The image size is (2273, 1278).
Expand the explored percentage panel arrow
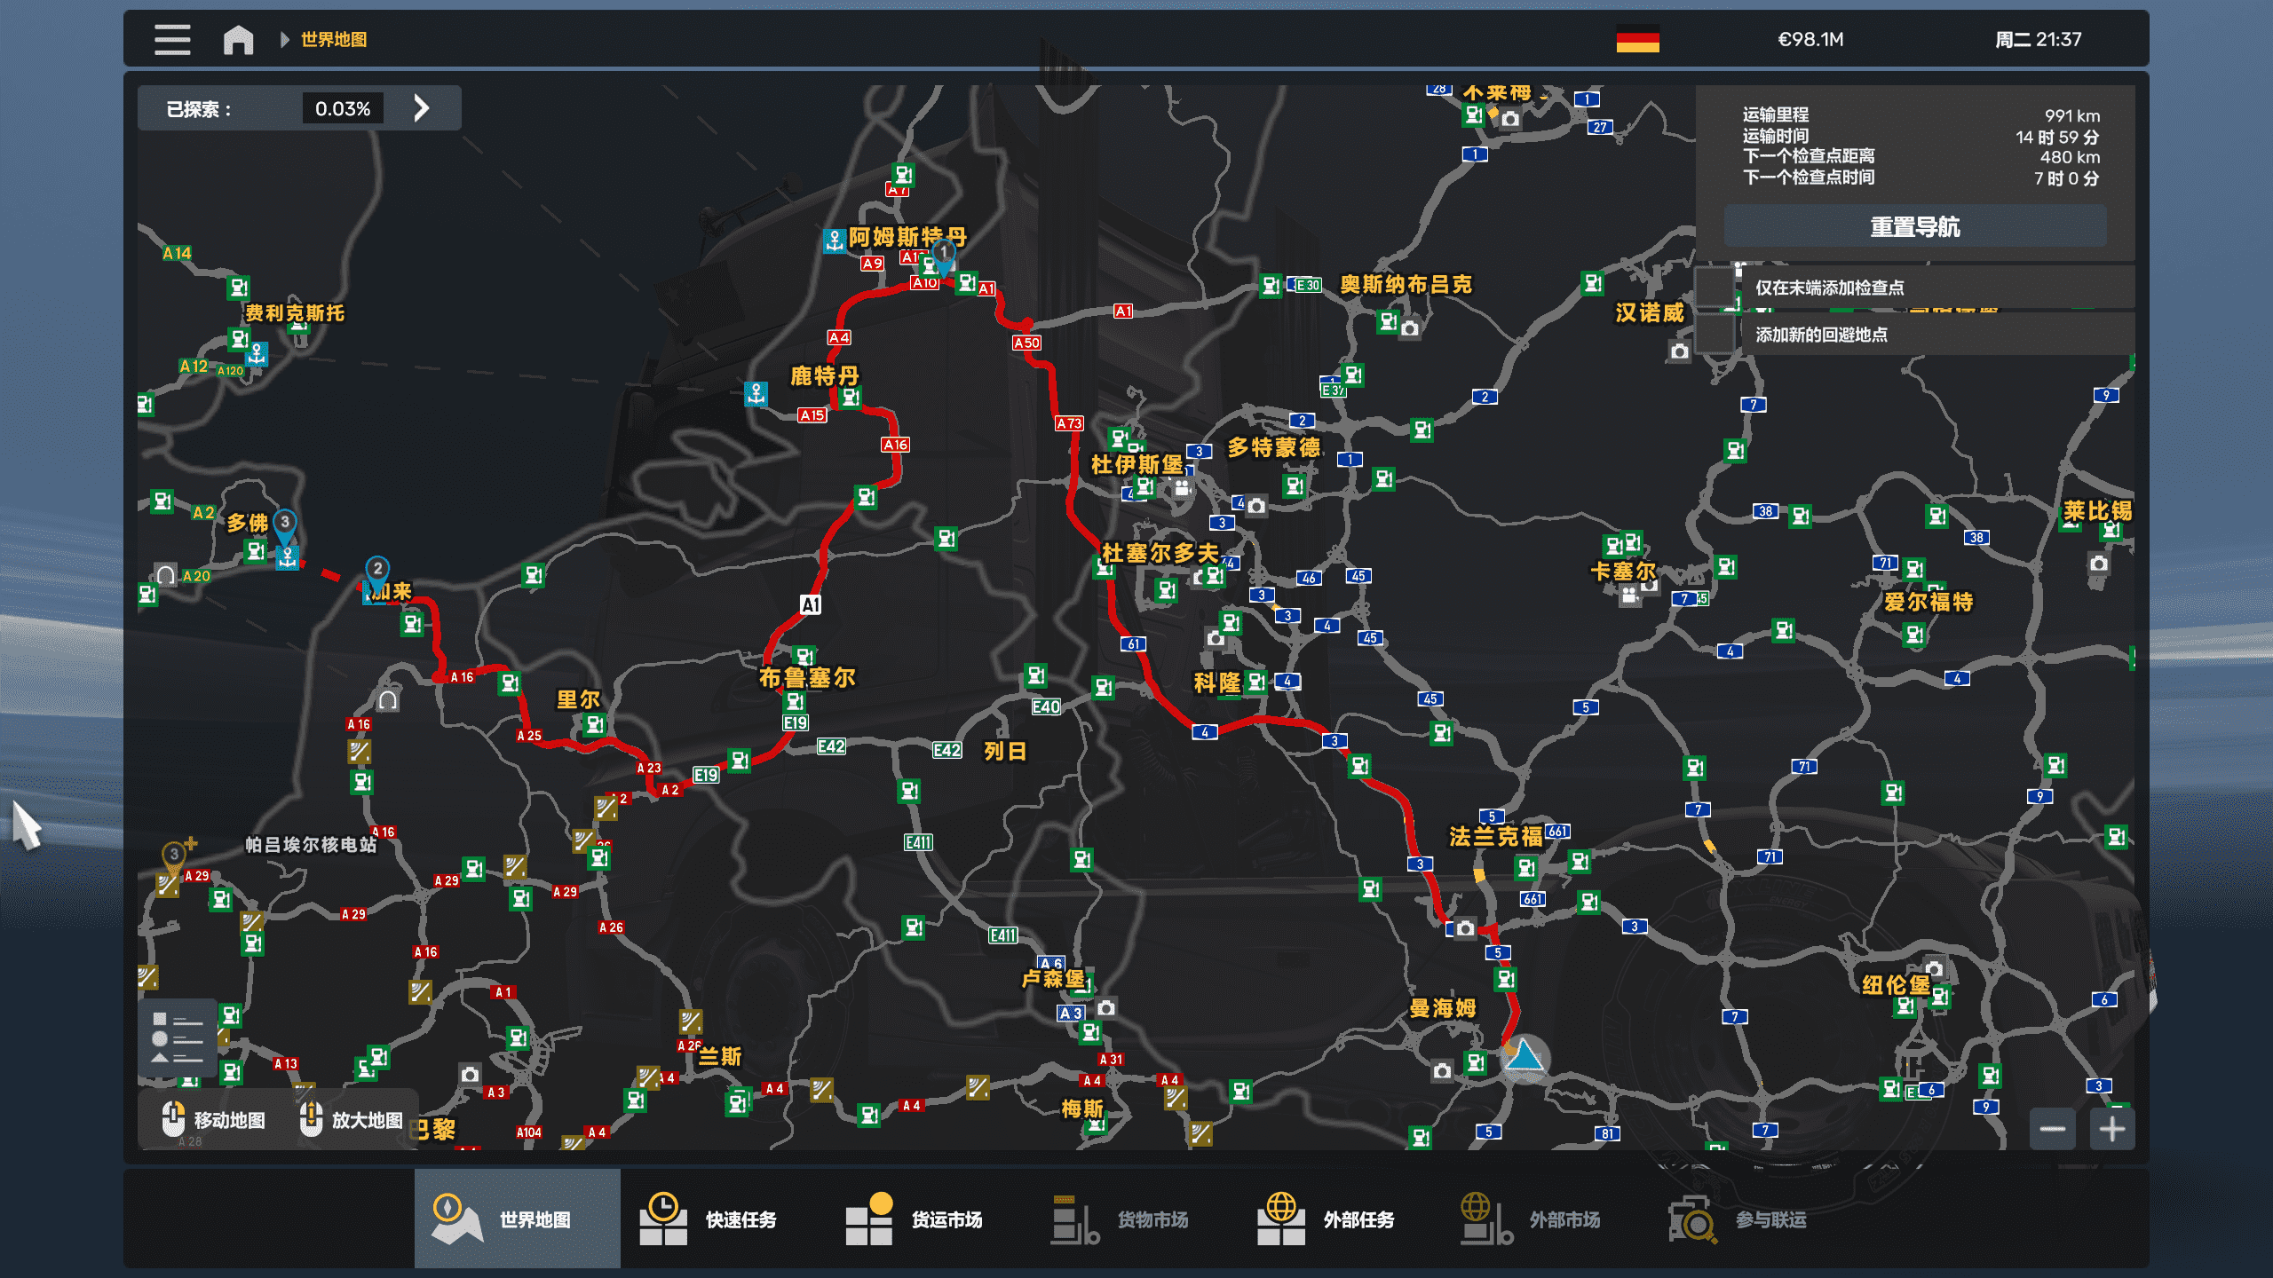coord(422,108)
